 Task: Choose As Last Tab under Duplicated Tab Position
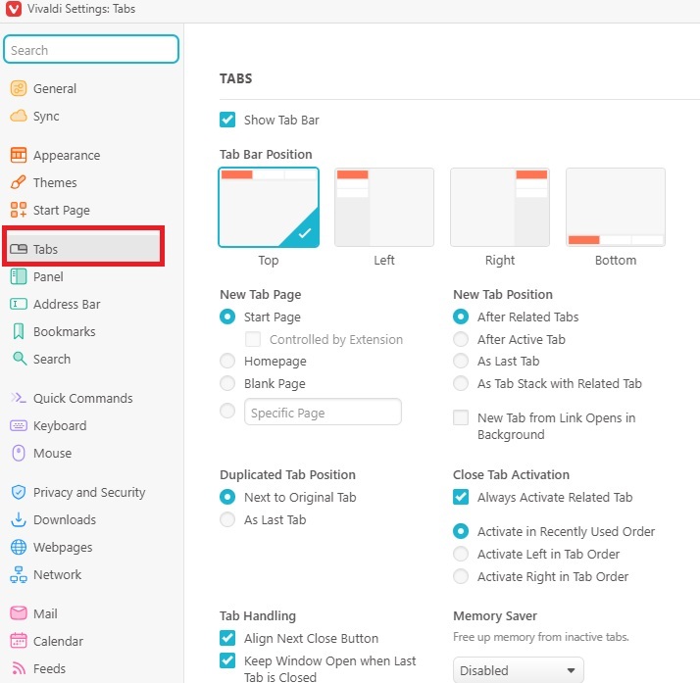227,519
